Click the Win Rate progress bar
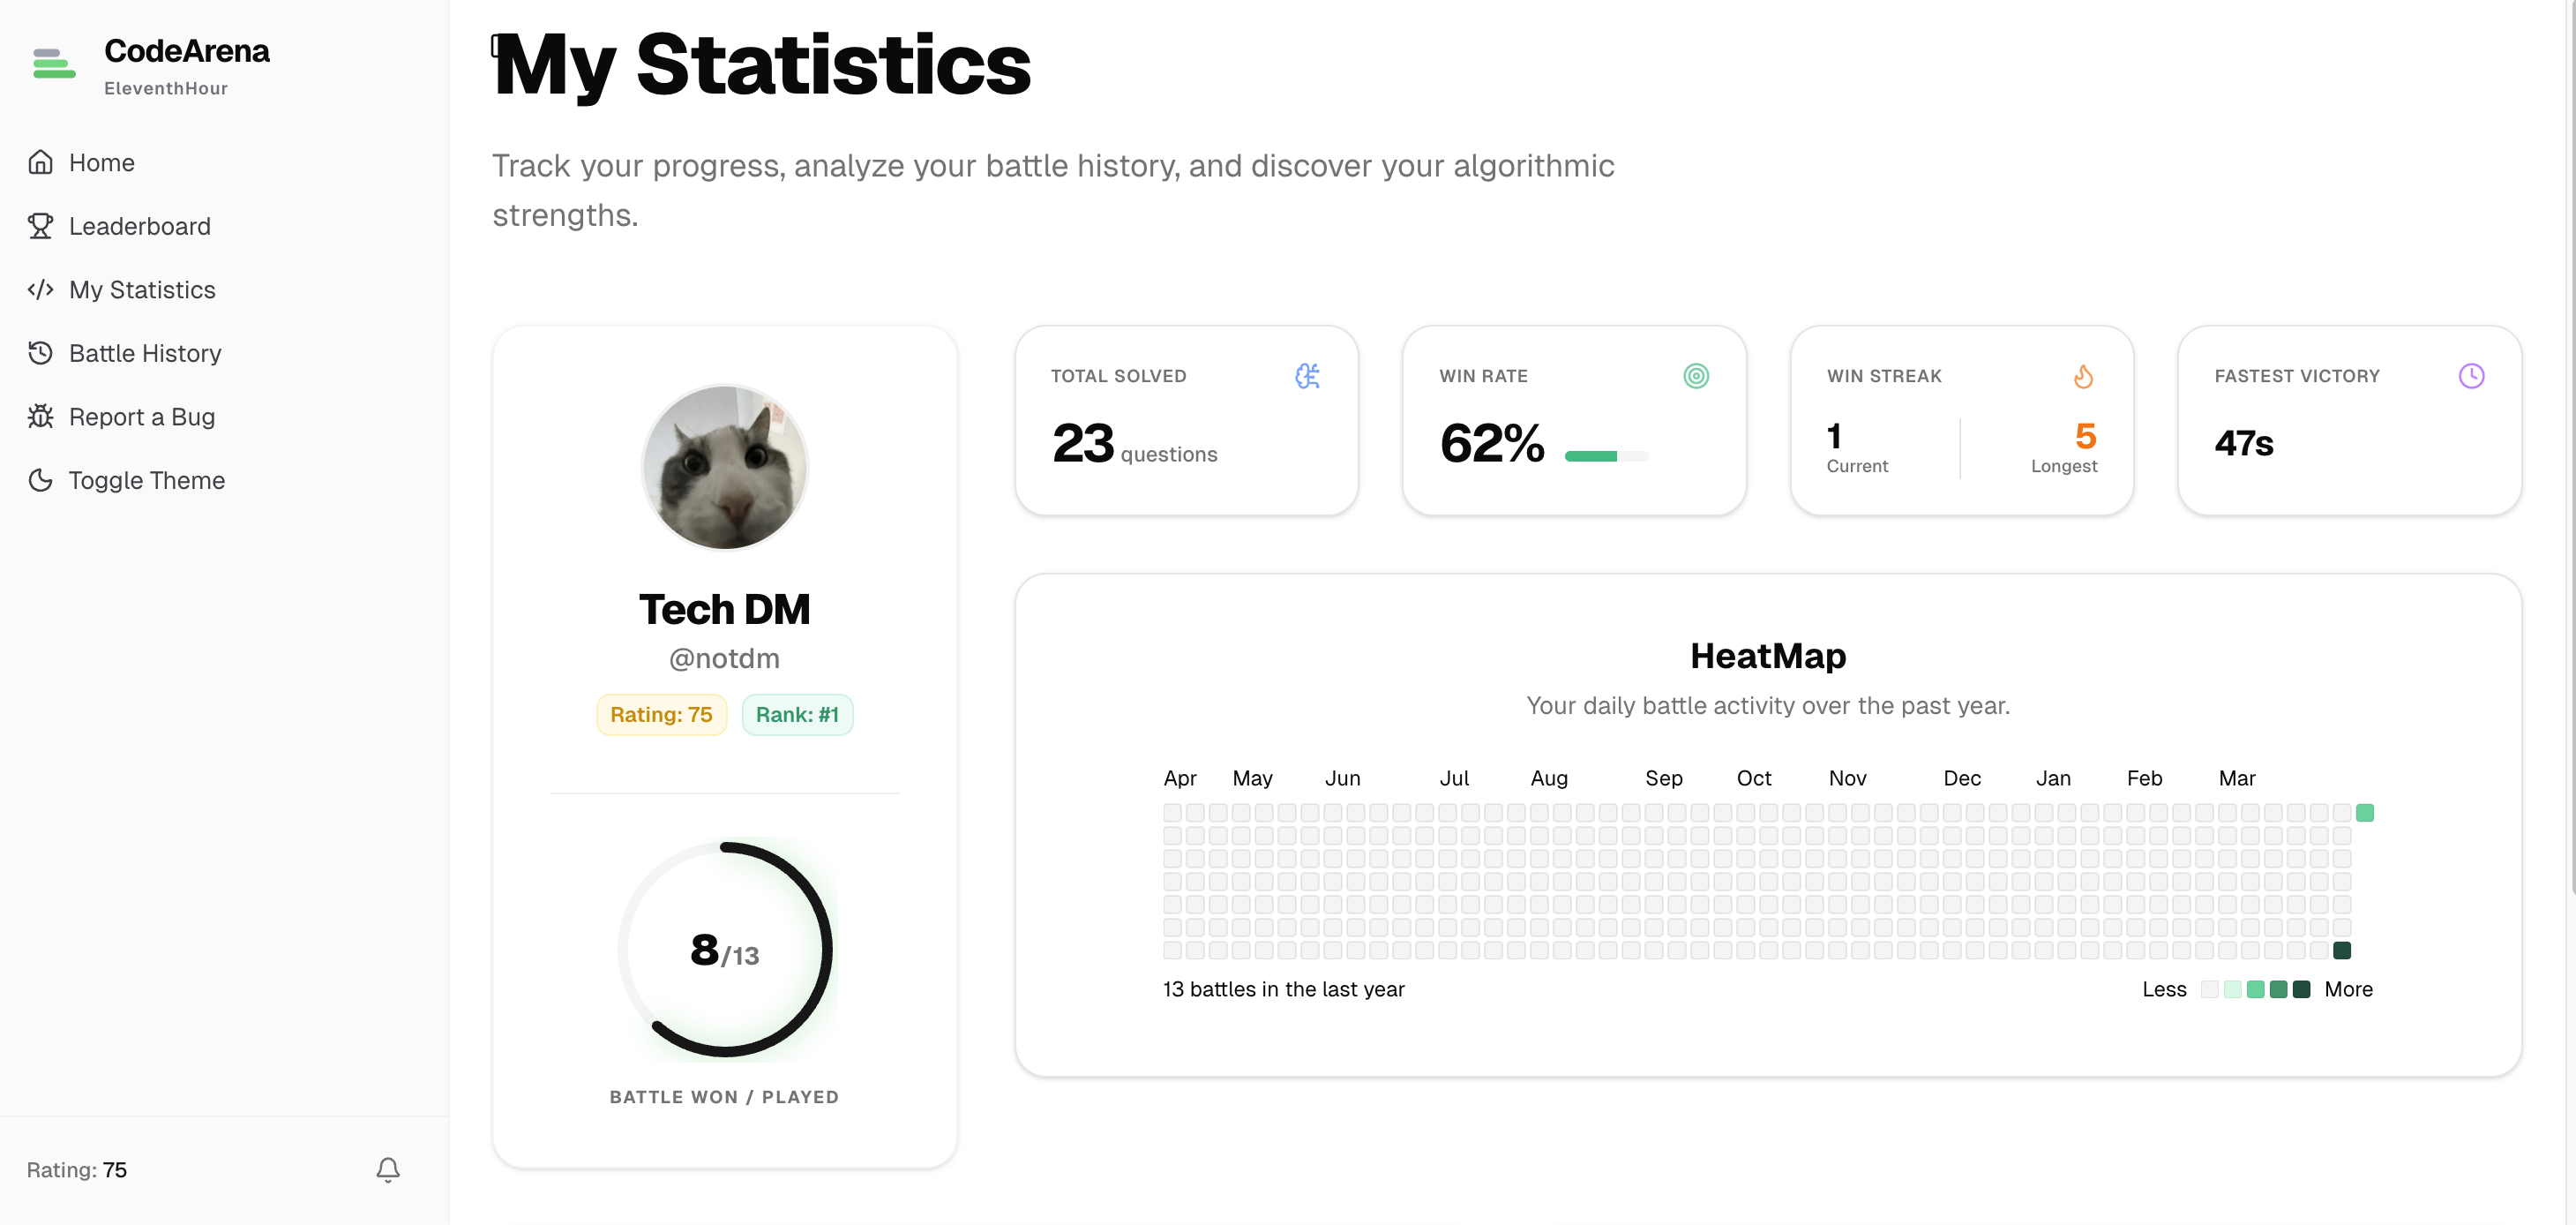The height and width of the screenshot is (1225, 2576). click(x=1606, y=456)
